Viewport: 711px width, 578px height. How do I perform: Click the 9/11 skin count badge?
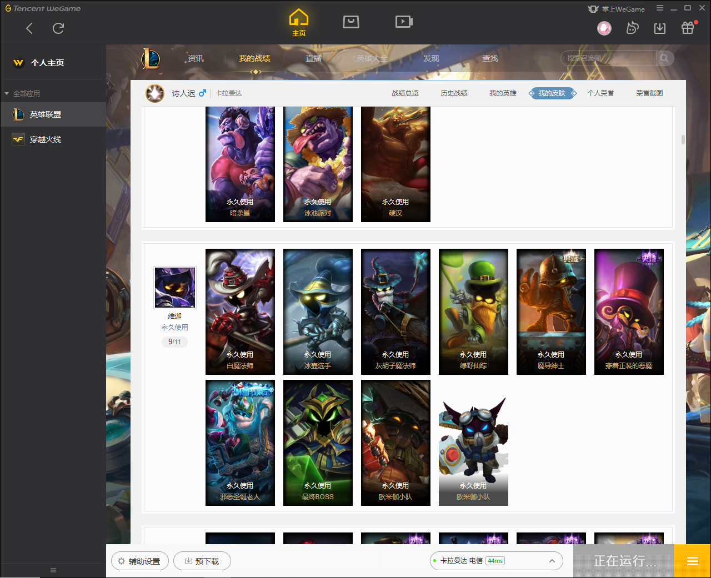pos(175,342)
